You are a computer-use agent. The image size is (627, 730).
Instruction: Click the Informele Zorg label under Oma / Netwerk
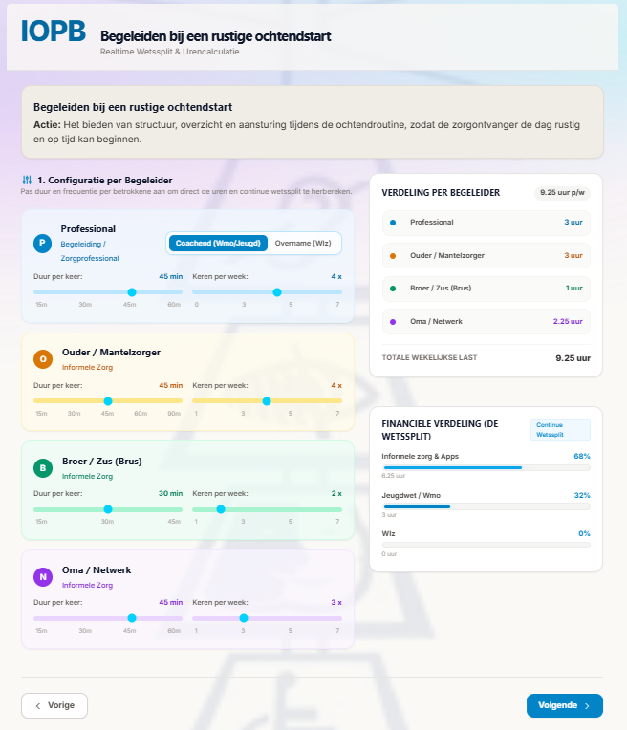tap(88, 585)
